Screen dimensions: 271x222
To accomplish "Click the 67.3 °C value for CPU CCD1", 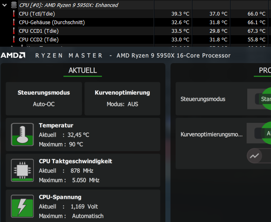I will (x=257, y=31).
